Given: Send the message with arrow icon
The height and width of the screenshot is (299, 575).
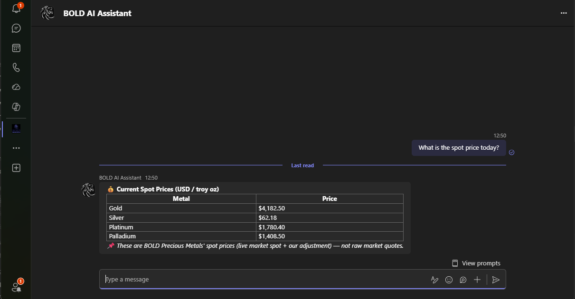Looking at the screenshot, I should pos(496,280).
